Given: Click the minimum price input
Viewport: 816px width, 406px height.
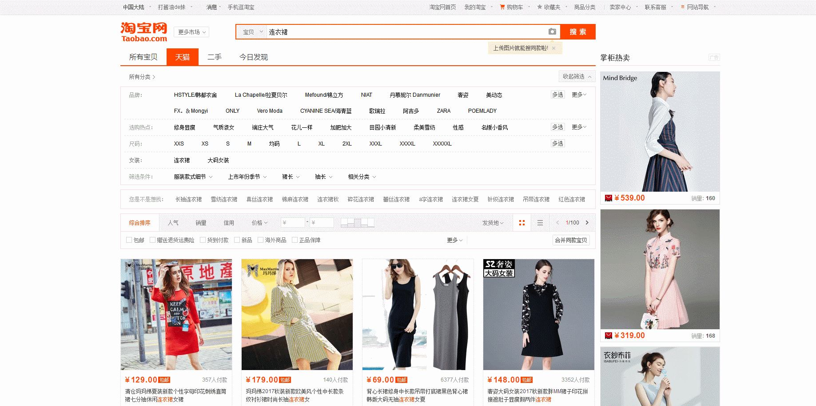Looking at the screenshot, I should (x=293, y=223).
